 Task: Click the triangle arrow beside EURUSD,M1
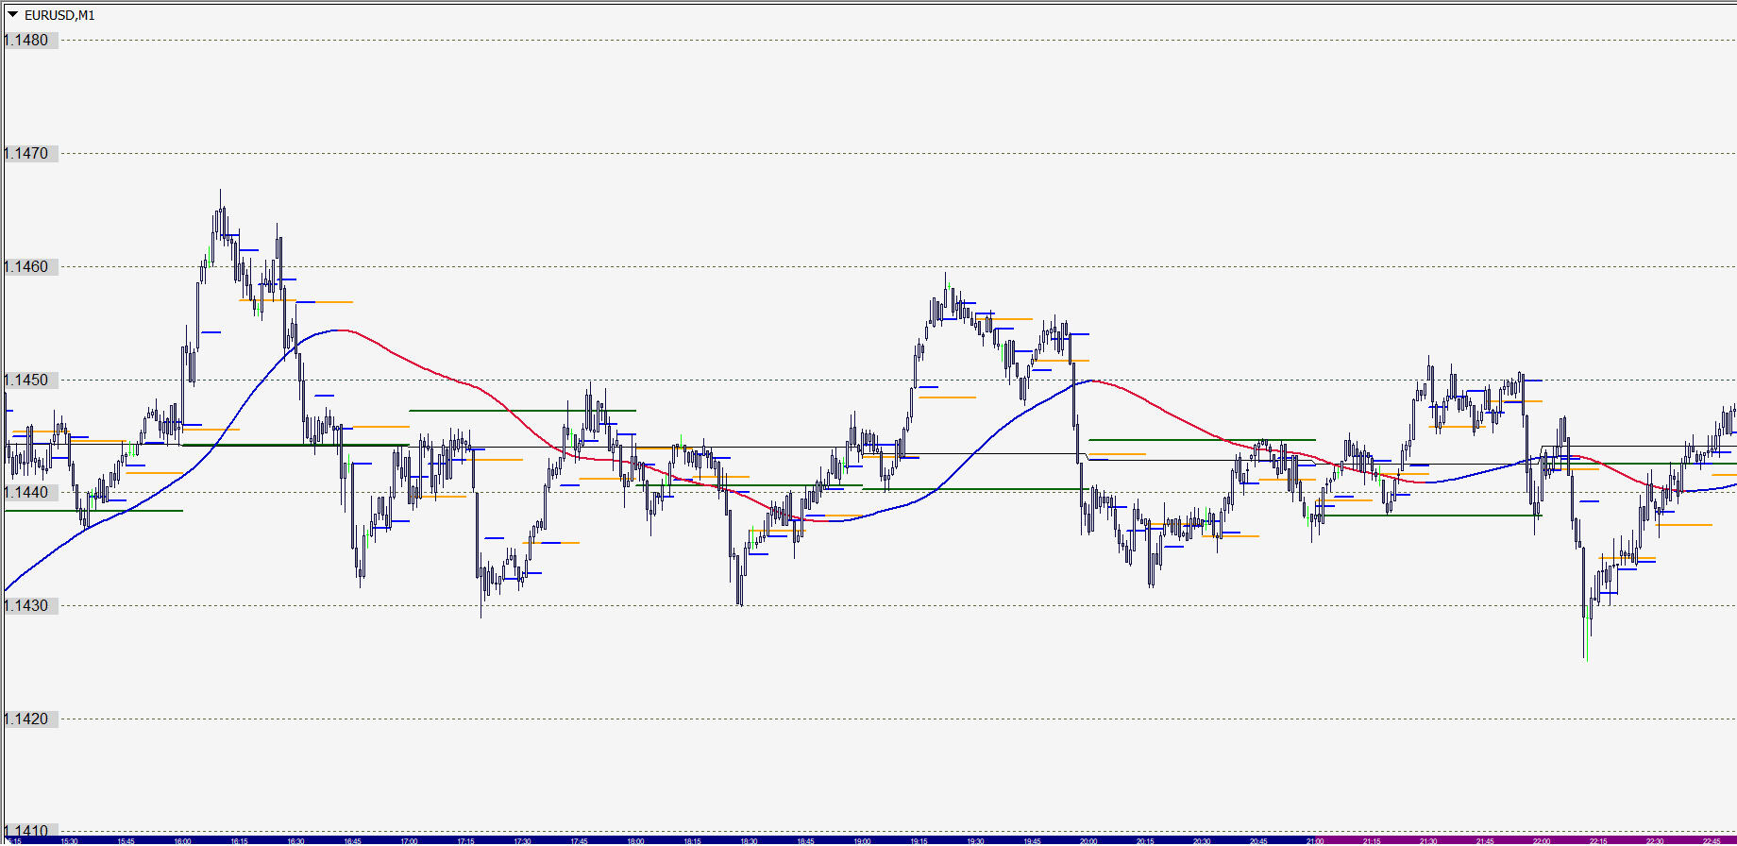point(12,14)
